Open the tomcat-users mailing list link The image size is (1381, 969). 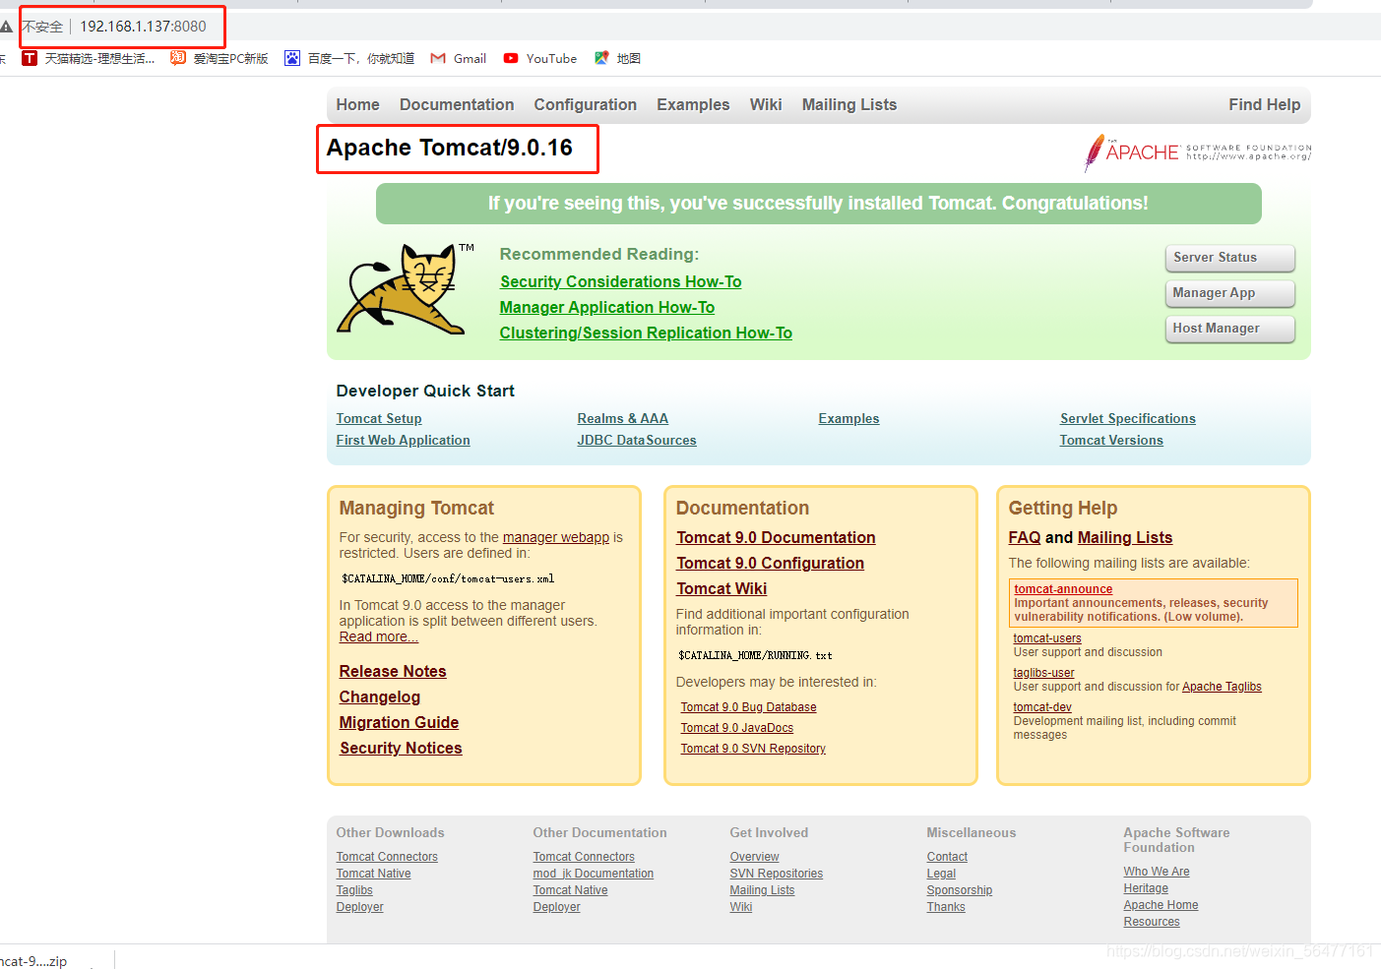click(x=1047, y=638)
